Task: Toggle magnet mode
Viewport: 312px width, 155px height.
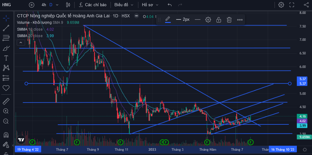Action: point(6,135)
